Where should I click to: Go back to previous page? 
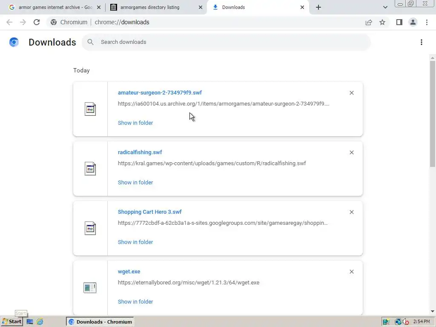point(9,22)
